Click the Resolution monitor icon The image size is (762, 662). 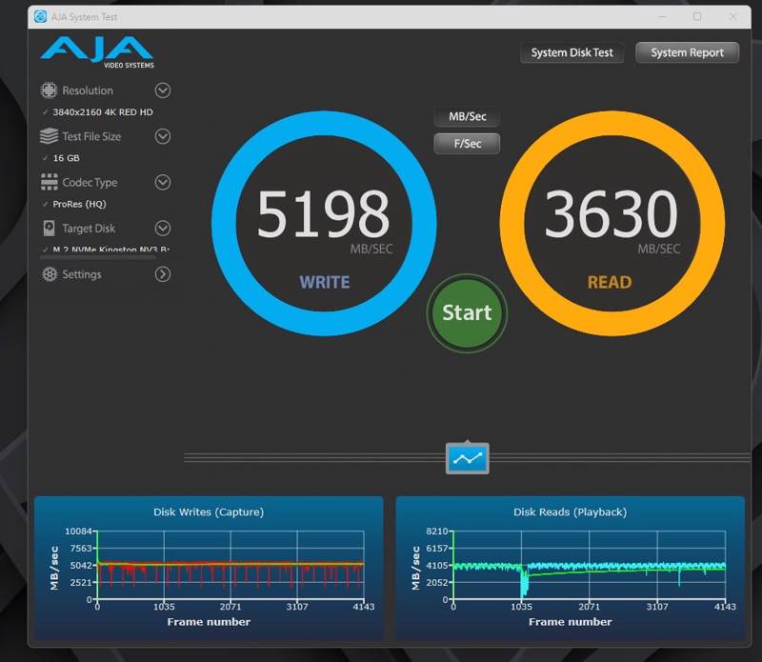tap(49, 90)
